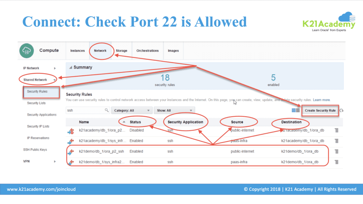
Task: Open the row menu for k21academy/db_1/ora_p2 rule
Action: click(x=336, y=130)
